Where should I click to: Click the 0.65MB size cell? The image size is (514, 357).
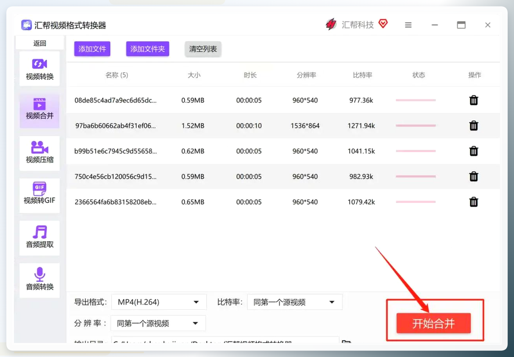[x=193, y=202]
